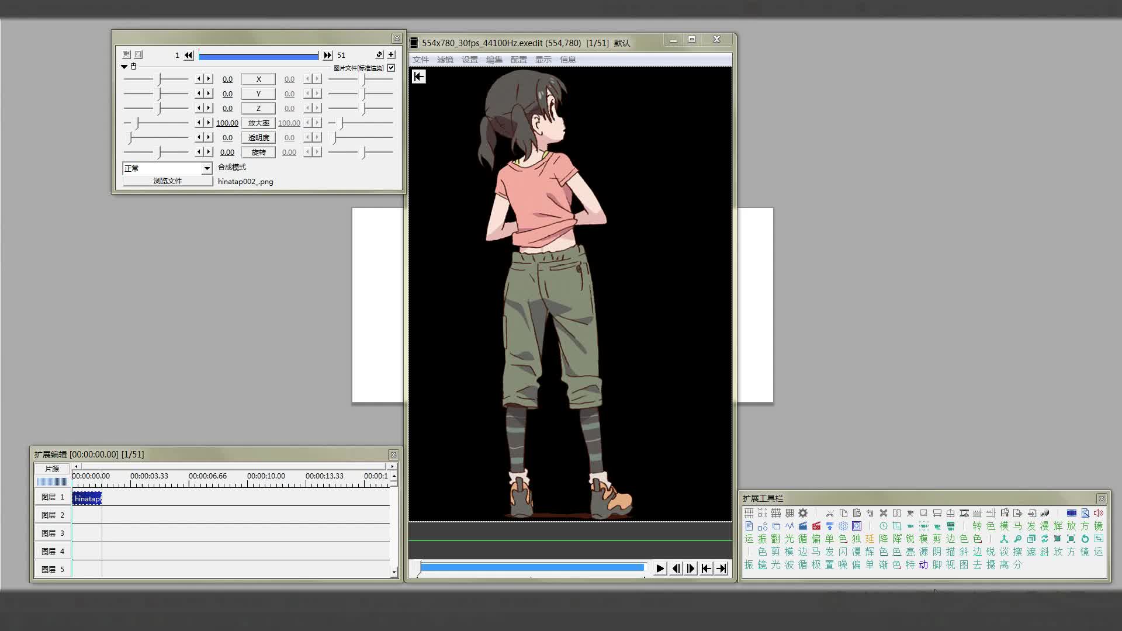Viewport: 1122px width, 631px height.
Task: Open the 编集 menu
Action: (494, 60)
